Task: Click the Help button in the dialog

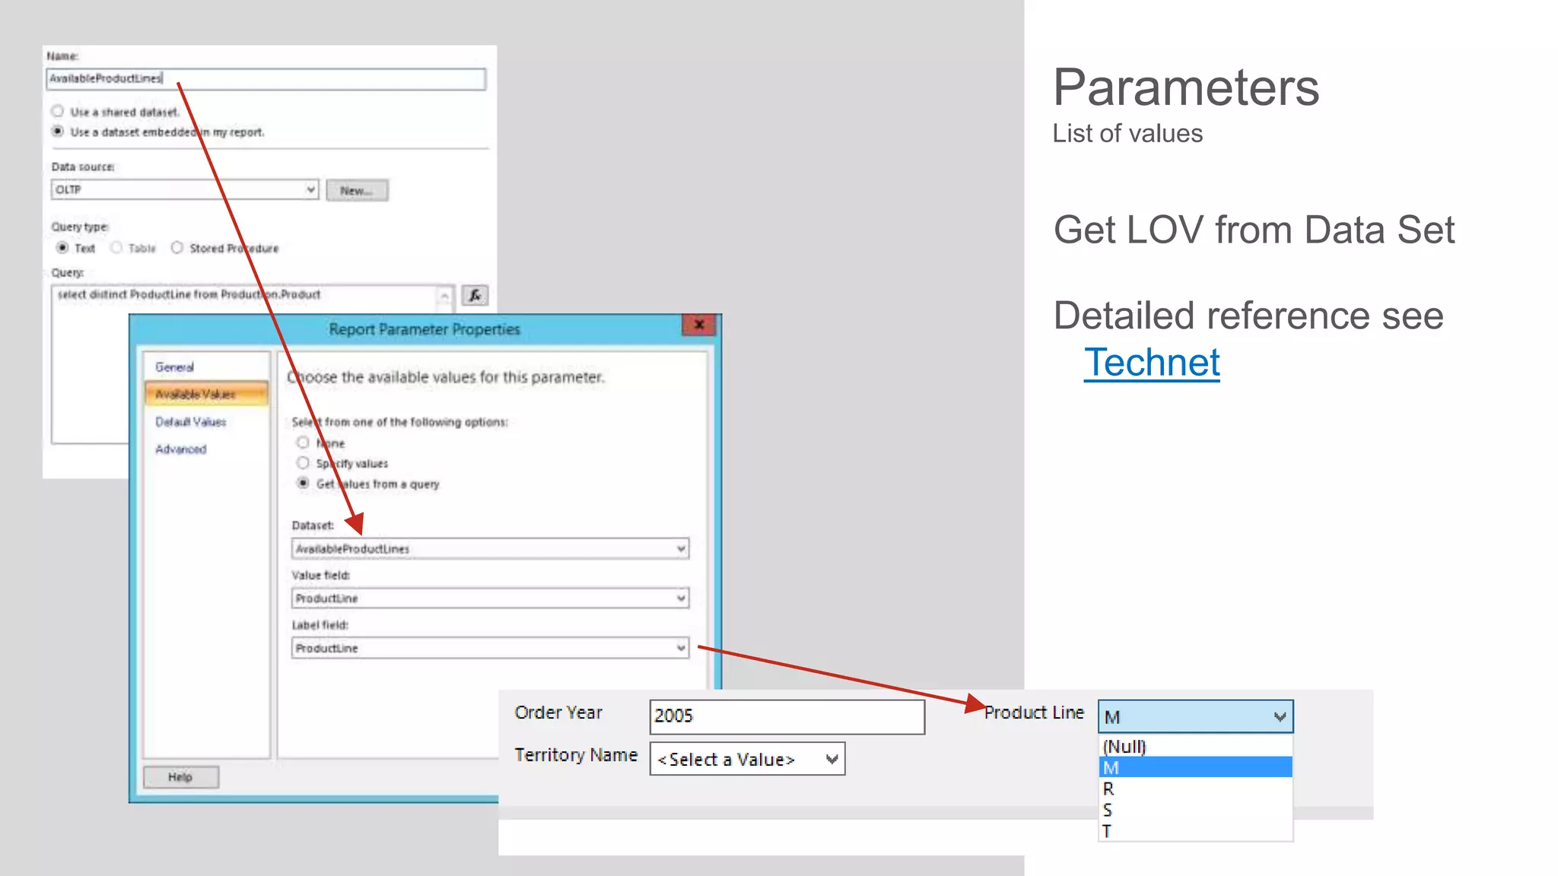Action: [181, 777]
